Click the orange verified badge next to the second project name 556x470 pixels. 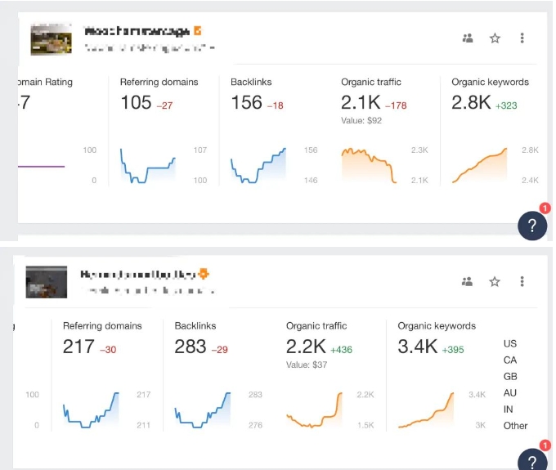[203, 274]
